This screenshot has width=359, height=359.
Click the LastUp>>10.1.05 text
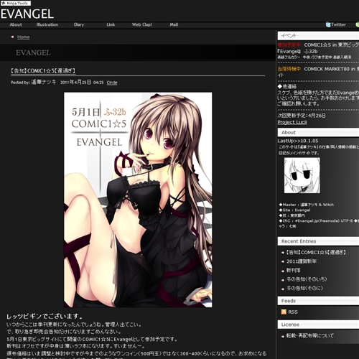click(x=298, y=141)
